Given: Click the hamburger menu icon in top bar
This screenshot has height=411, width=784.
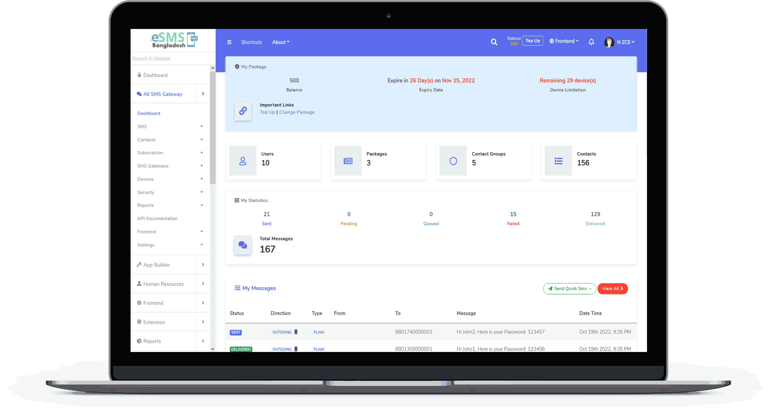Looking at the screenshot, I should 229,42.
